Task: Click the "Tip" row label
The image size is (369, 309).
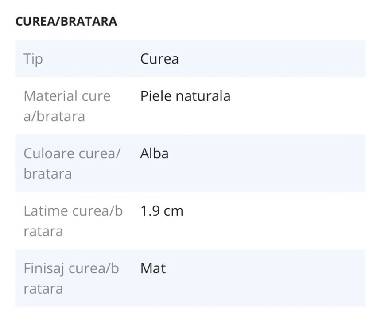Action: (33, 59)
